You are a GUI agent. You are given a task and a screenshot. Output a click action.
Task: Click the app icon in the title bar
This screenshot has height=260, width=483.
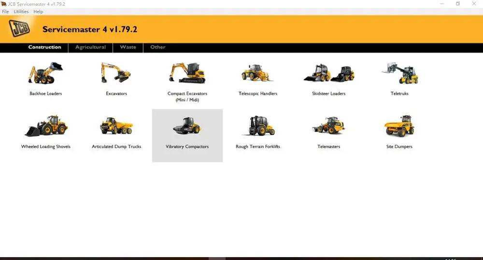3,4
